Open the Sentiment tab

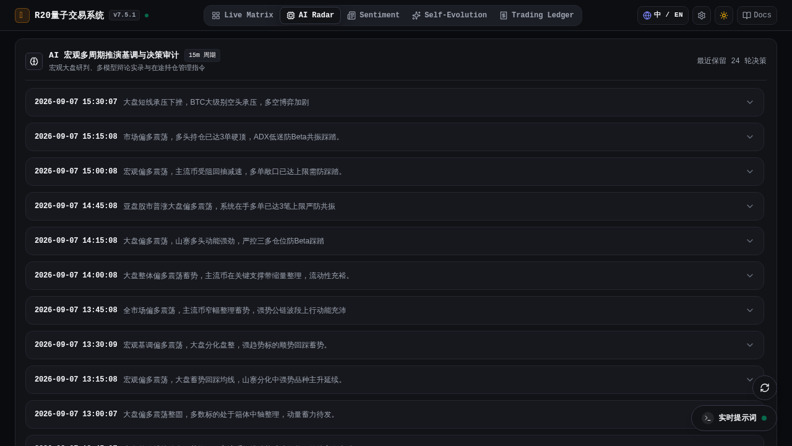click(374, 15)
